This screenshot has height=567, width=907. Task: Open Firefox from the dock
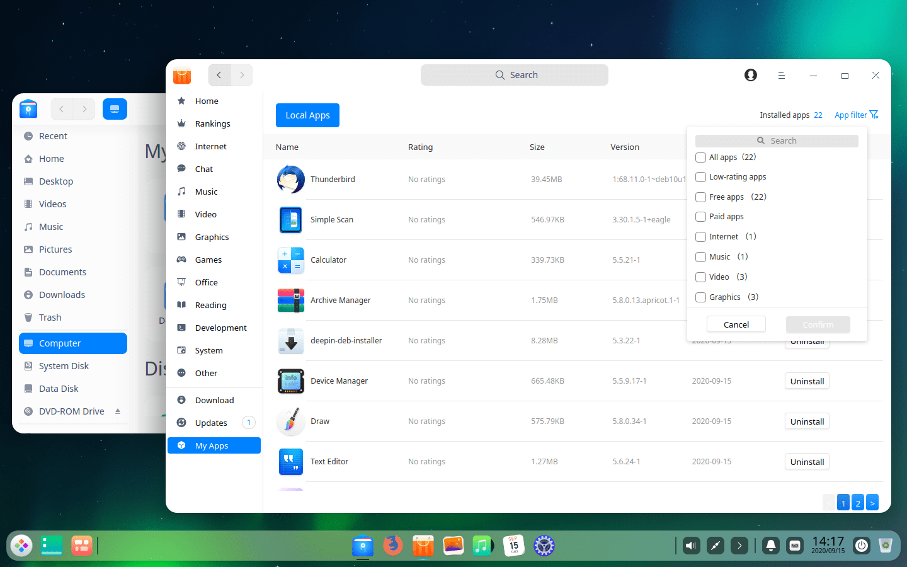coord(393,545)
